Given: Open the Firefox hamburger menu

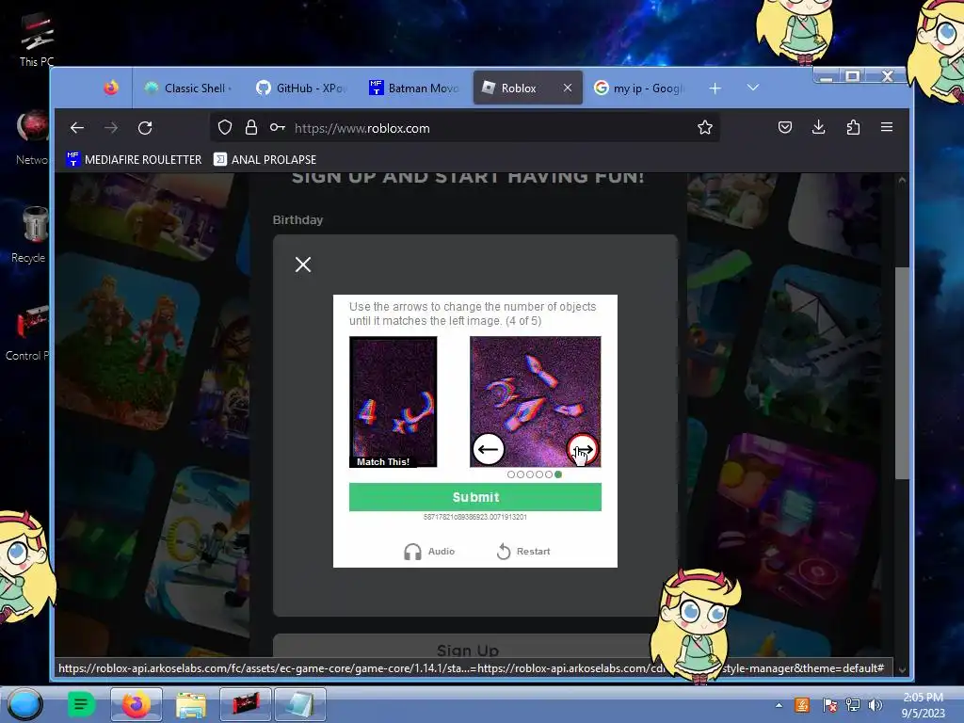Looking at the screenshot, I should tap(887, 127).
